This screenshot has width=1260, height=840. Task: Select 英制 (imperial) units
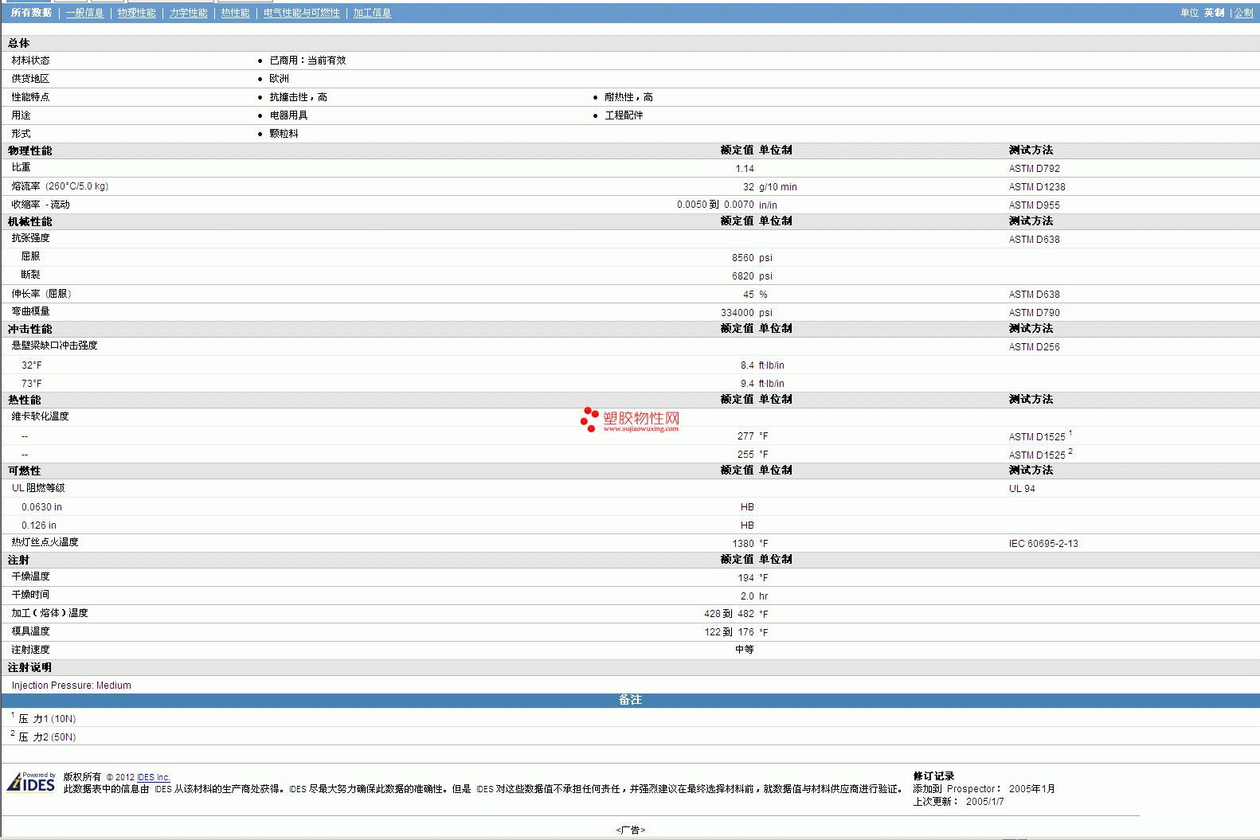[1214, 13]
